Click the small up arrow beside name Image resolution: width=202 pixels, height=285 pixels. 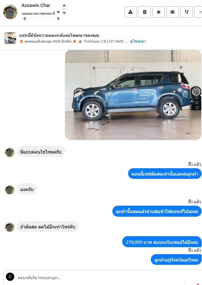click(64, 6)
